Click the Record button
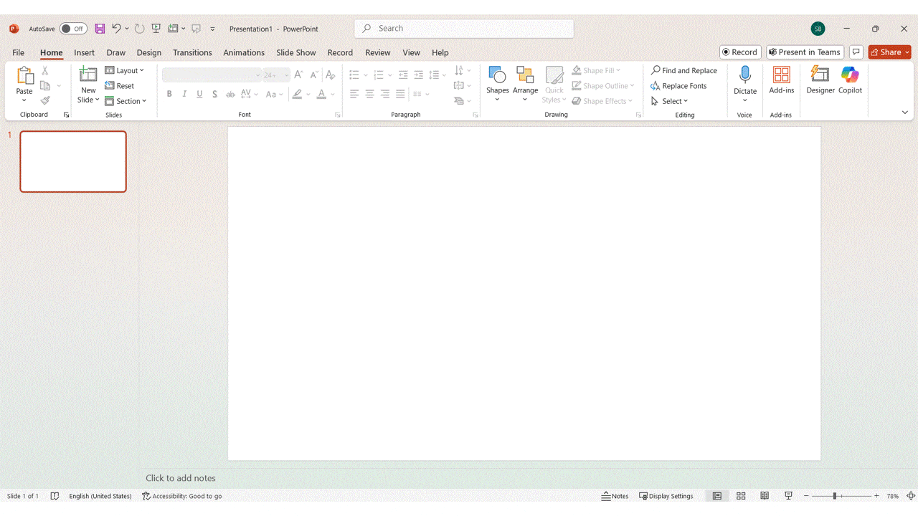Image resolution: width=918 pixels, height=516 pixels. tap(739, 52)
